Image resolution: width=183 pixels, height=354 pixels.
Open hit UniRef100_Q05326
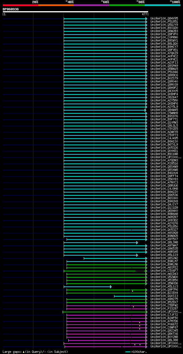click(164, 148)
